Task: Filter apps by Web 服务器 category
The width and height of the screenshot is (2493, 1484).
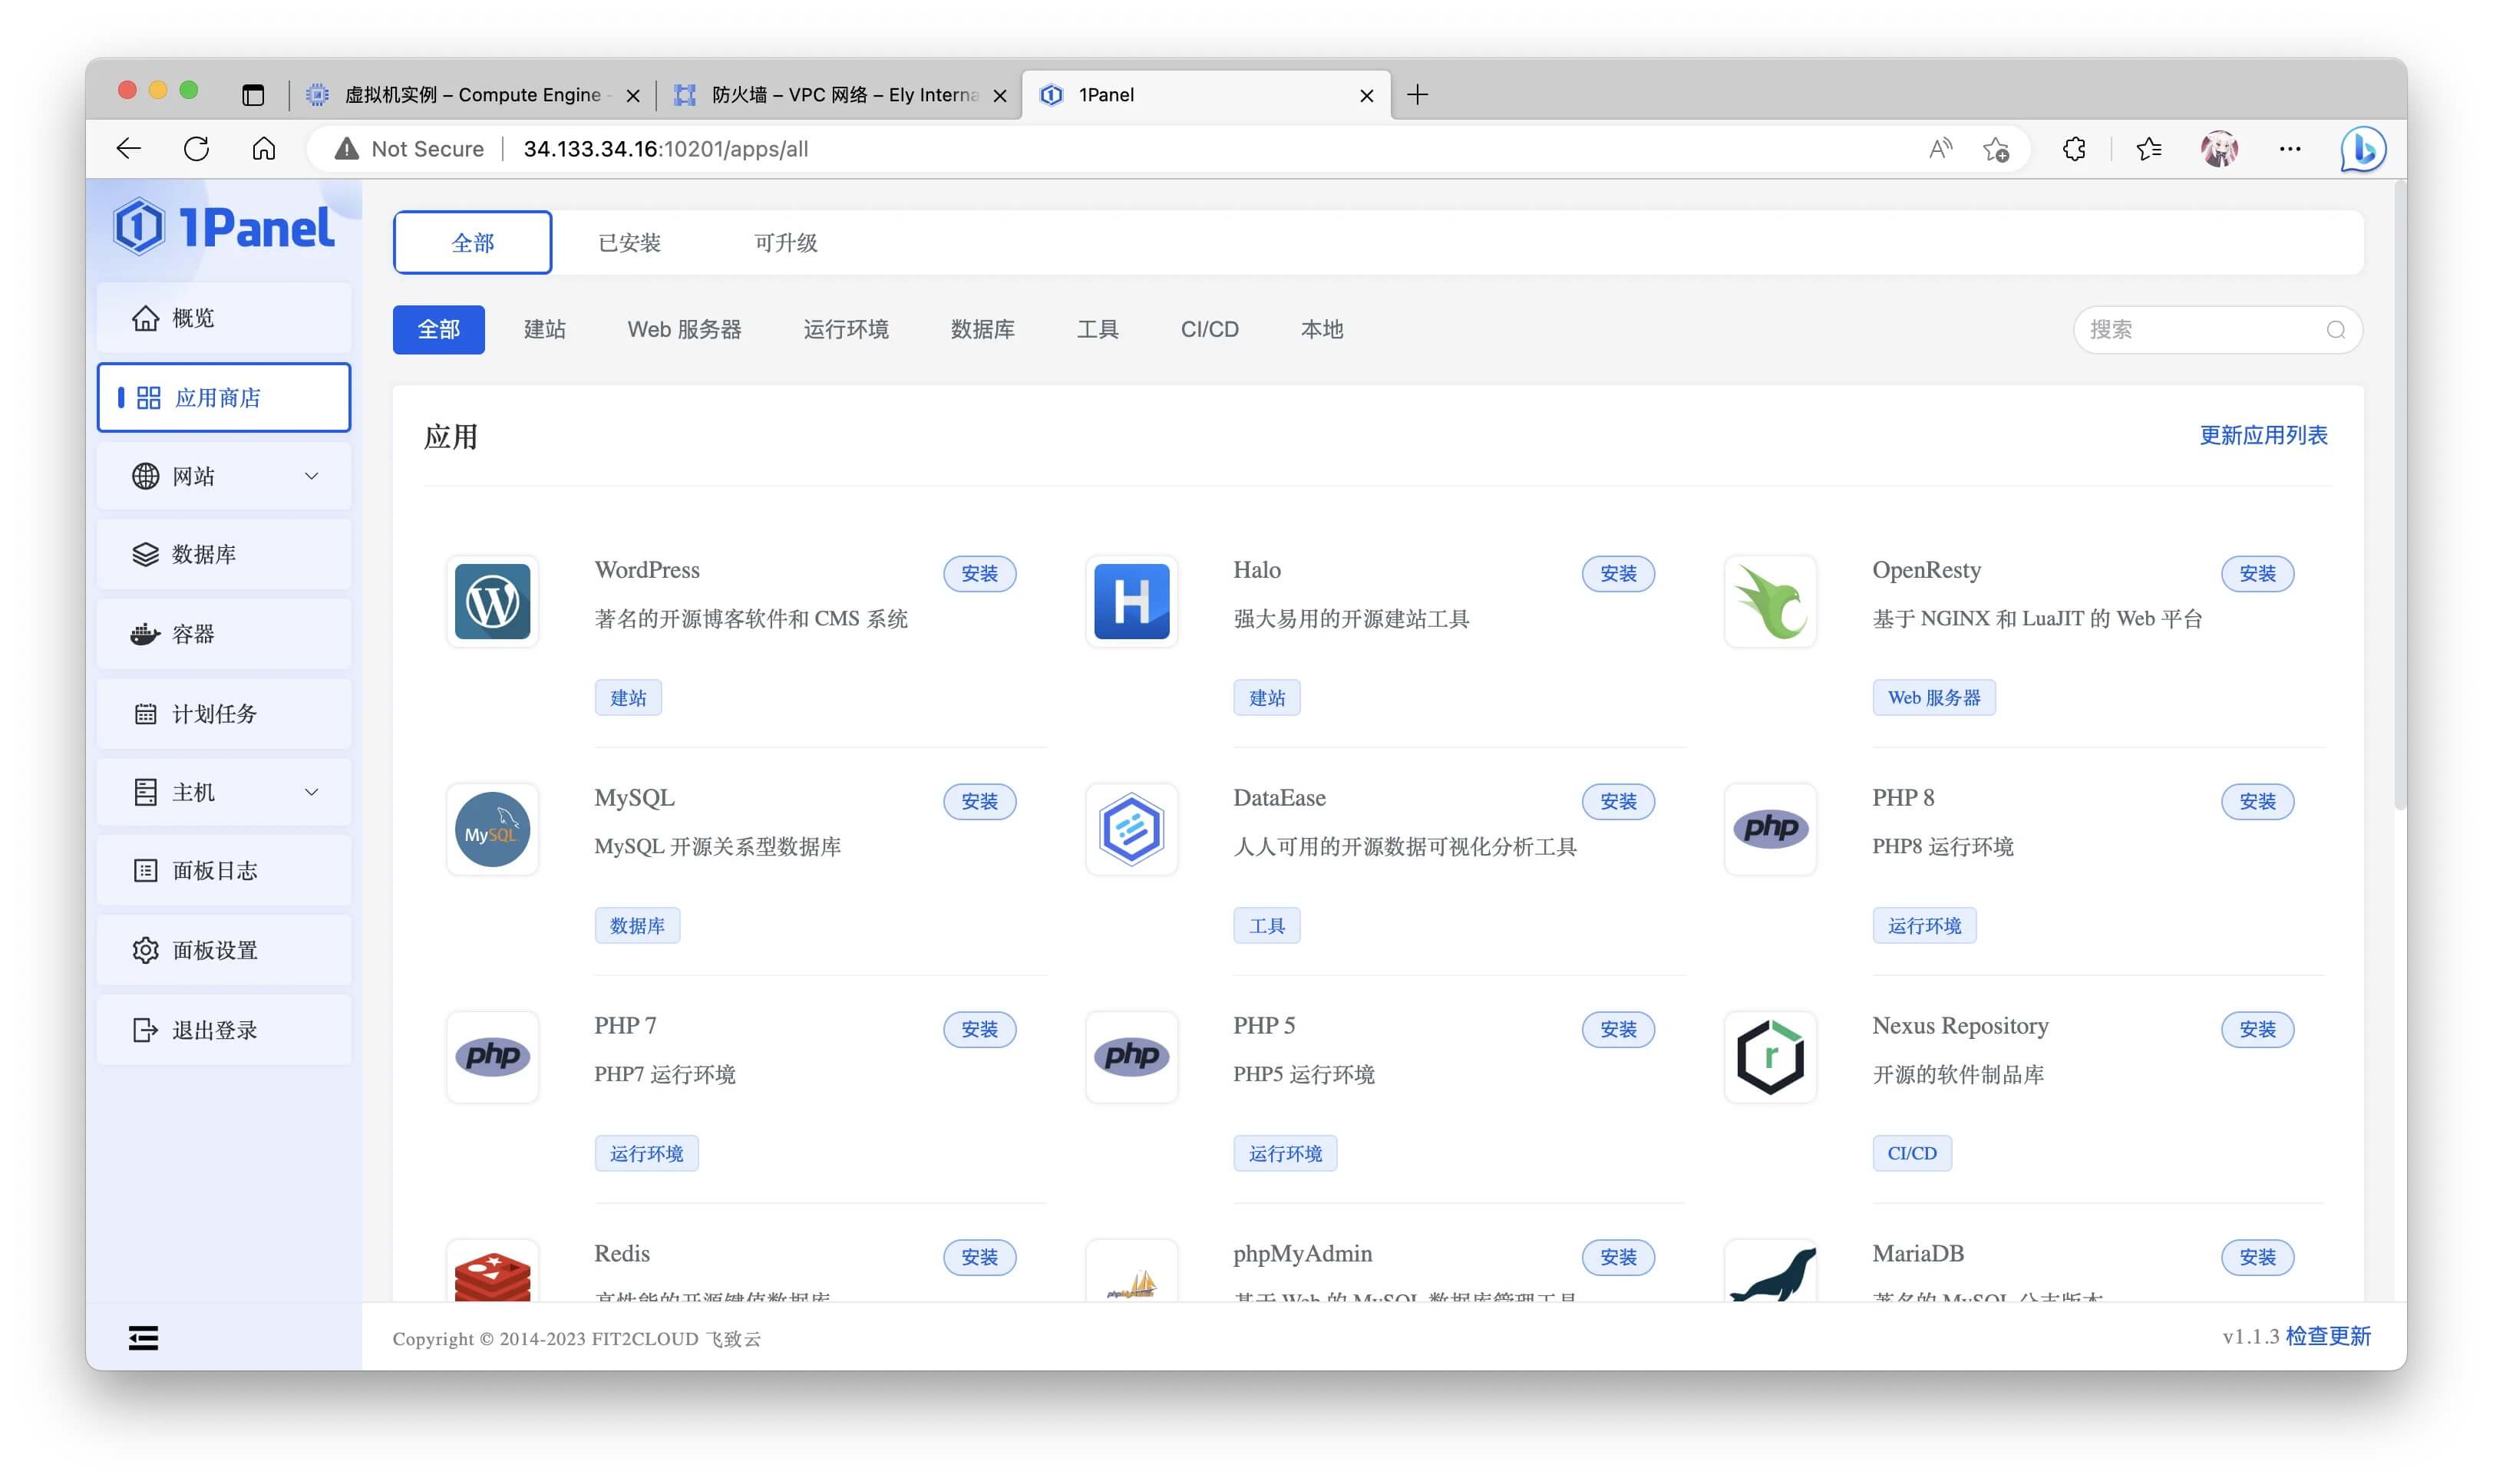Action: coord(684,329)
